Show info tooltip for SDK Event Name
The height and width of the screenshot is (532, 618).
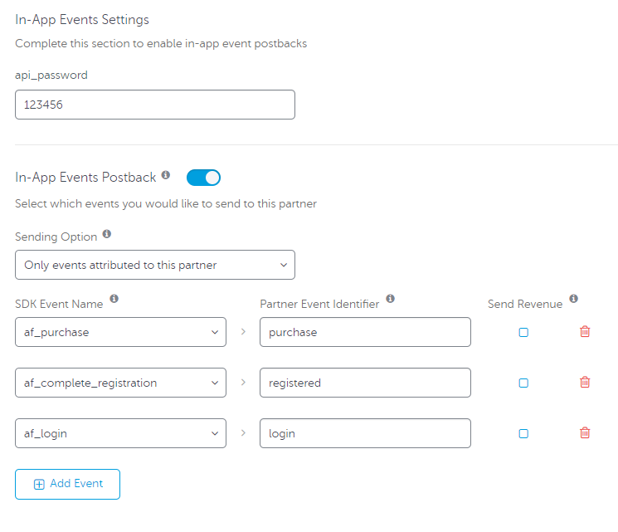[114, 298]
